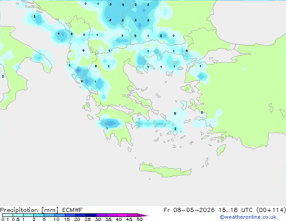Image resolution: width=286 pixels, height=221 pixels.
Task: Click the '5' precipitation value at map top
Action: click(x=123, y=5)
